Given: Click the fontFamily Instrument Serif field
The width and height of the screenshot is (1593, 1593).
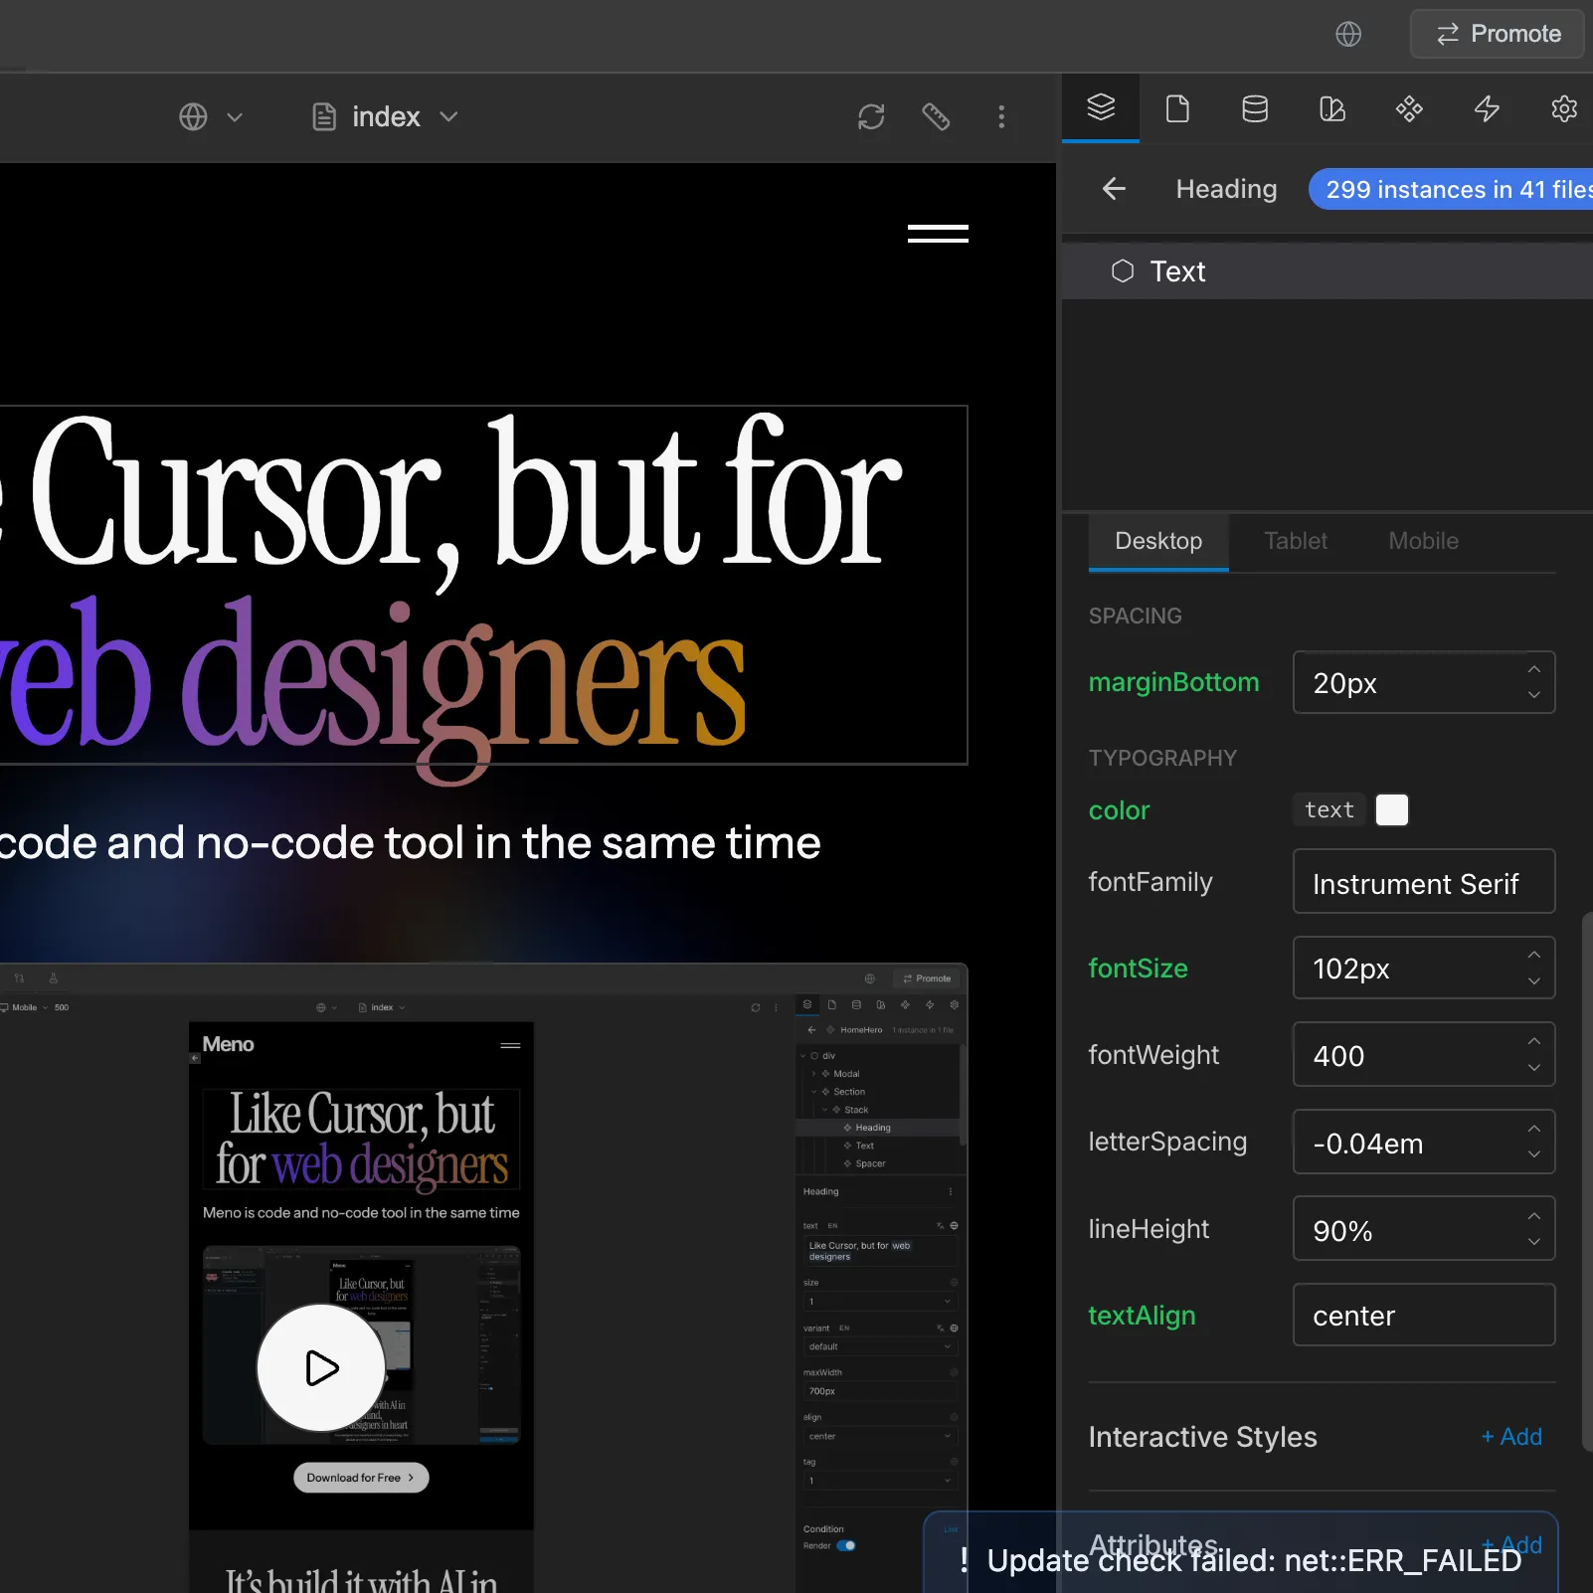Looking at the screenshot, I should (1423, 882).
